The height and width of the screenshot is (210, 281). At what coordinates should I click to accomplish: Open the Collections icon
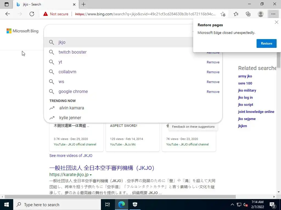[x=248, y=14]
